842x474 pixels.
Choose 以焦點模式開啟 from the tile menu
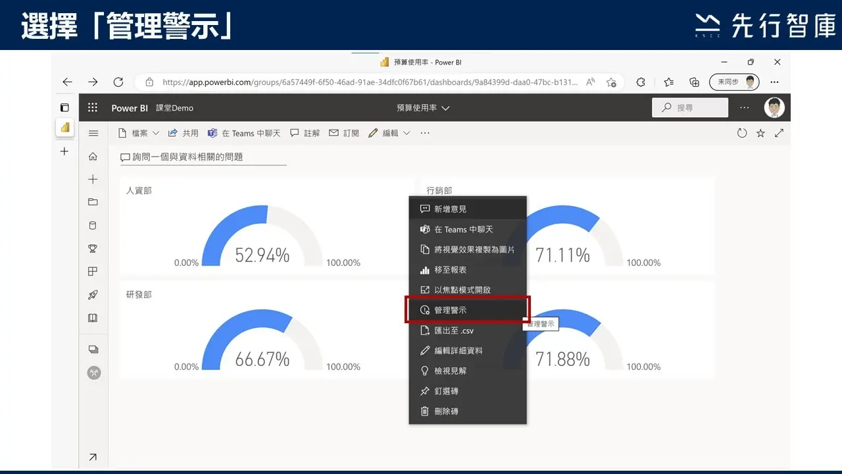[468, 290]
